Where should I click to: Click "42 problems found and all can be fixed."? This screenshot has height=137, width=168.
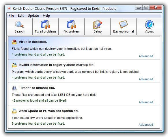click(39, 100)
